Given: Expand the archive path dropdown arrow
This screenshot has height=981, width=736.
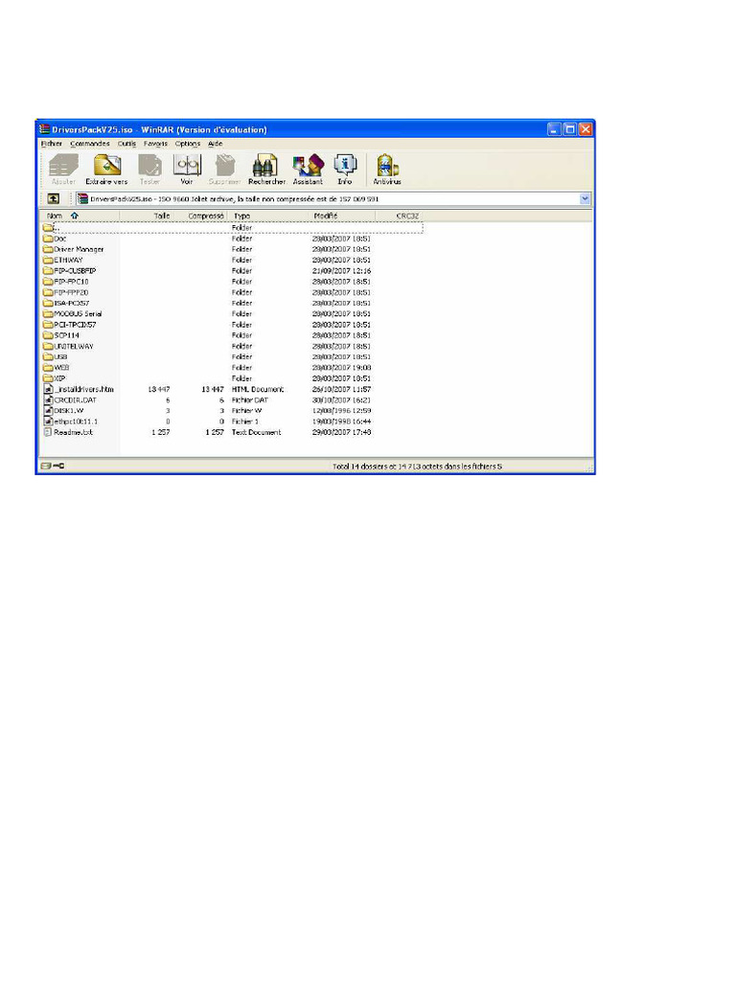Looking at the screenshot, I should 585,199.
